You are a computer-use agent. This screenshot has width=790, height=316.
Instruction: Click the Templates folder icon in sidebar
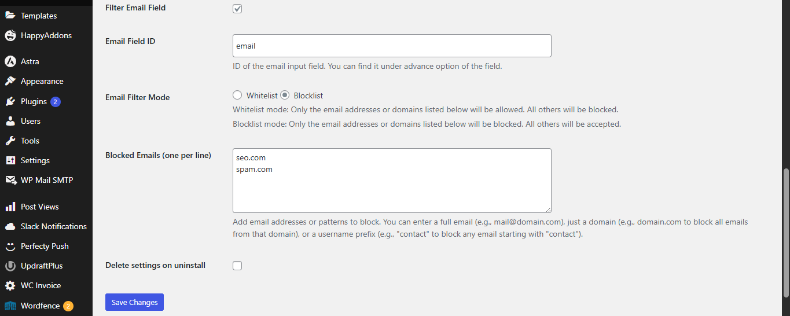10,16
